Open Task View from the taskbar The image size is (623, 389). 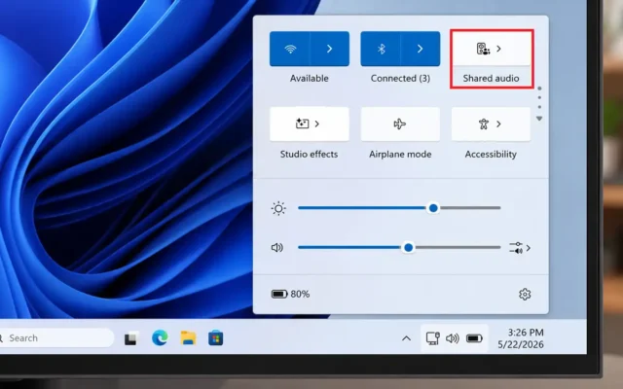coord(131,338)
